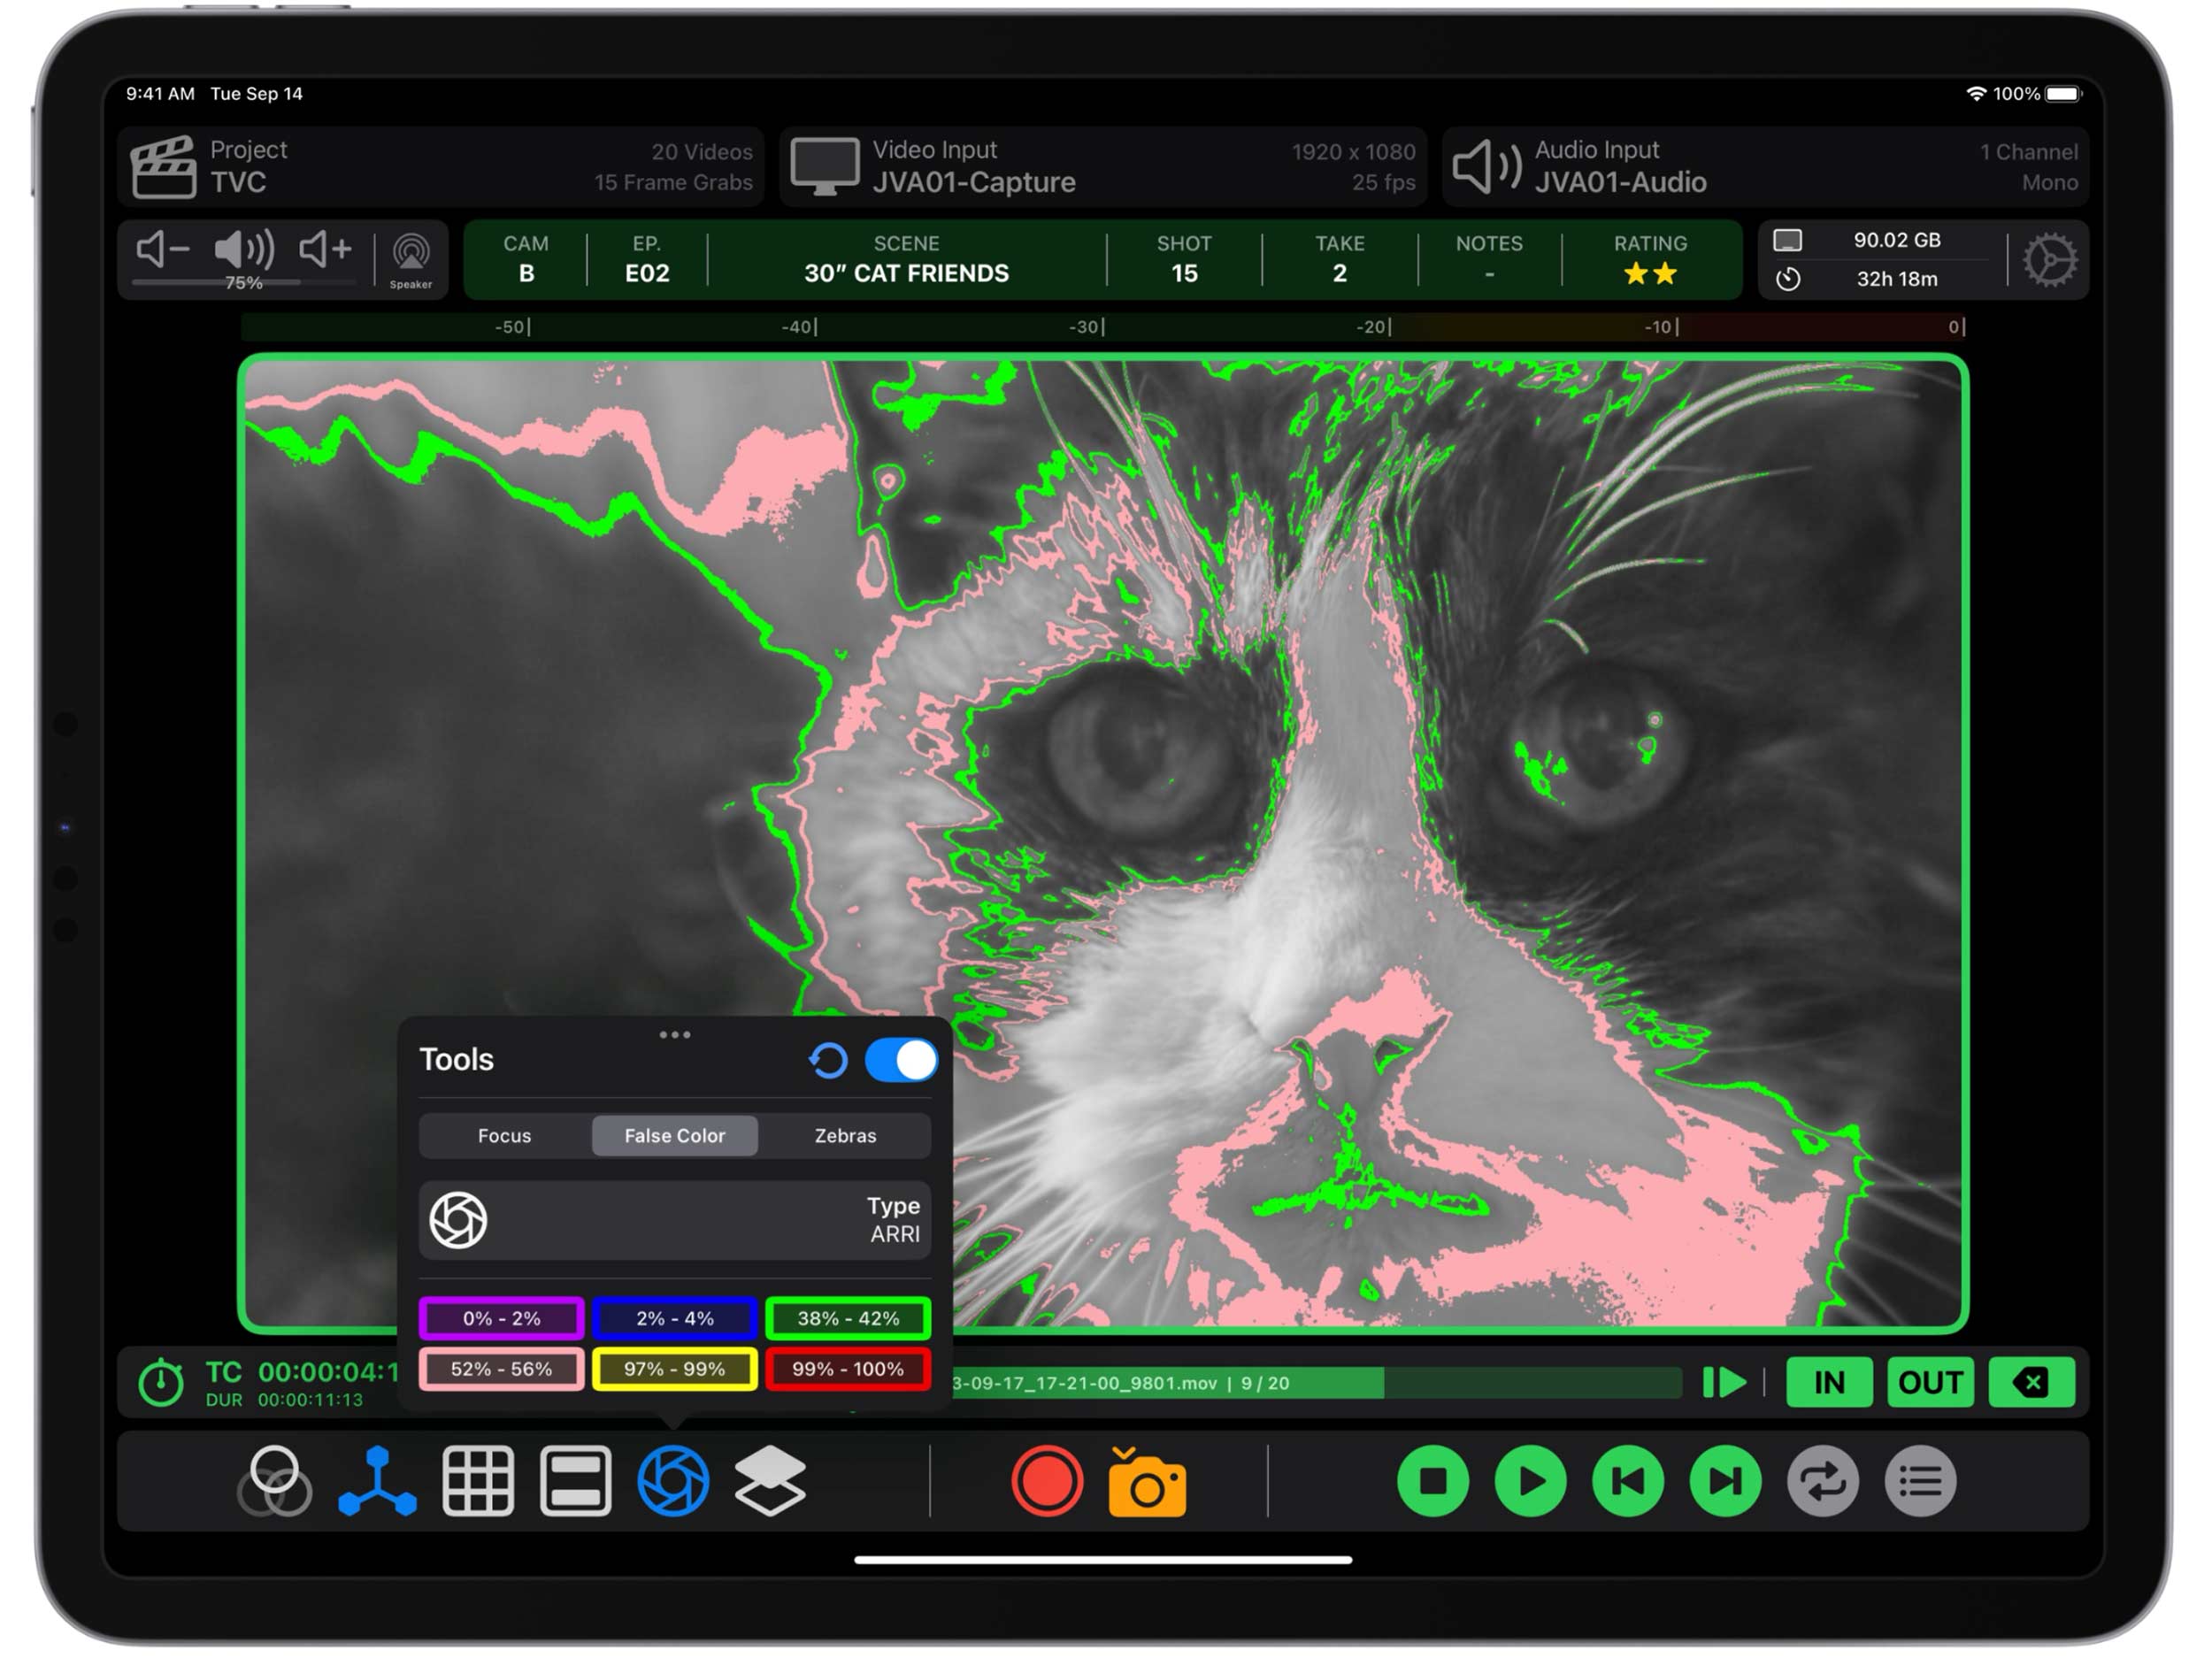The height and width of the screenshot is (1658, 2212).
Task: Open the layers stack icon
Action: 770,1481
